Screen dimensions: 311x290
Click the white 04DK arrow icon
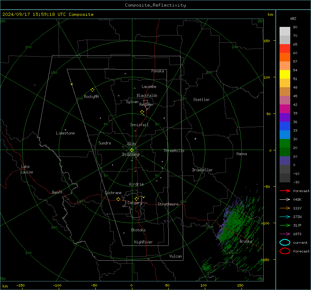coord(285,199)
